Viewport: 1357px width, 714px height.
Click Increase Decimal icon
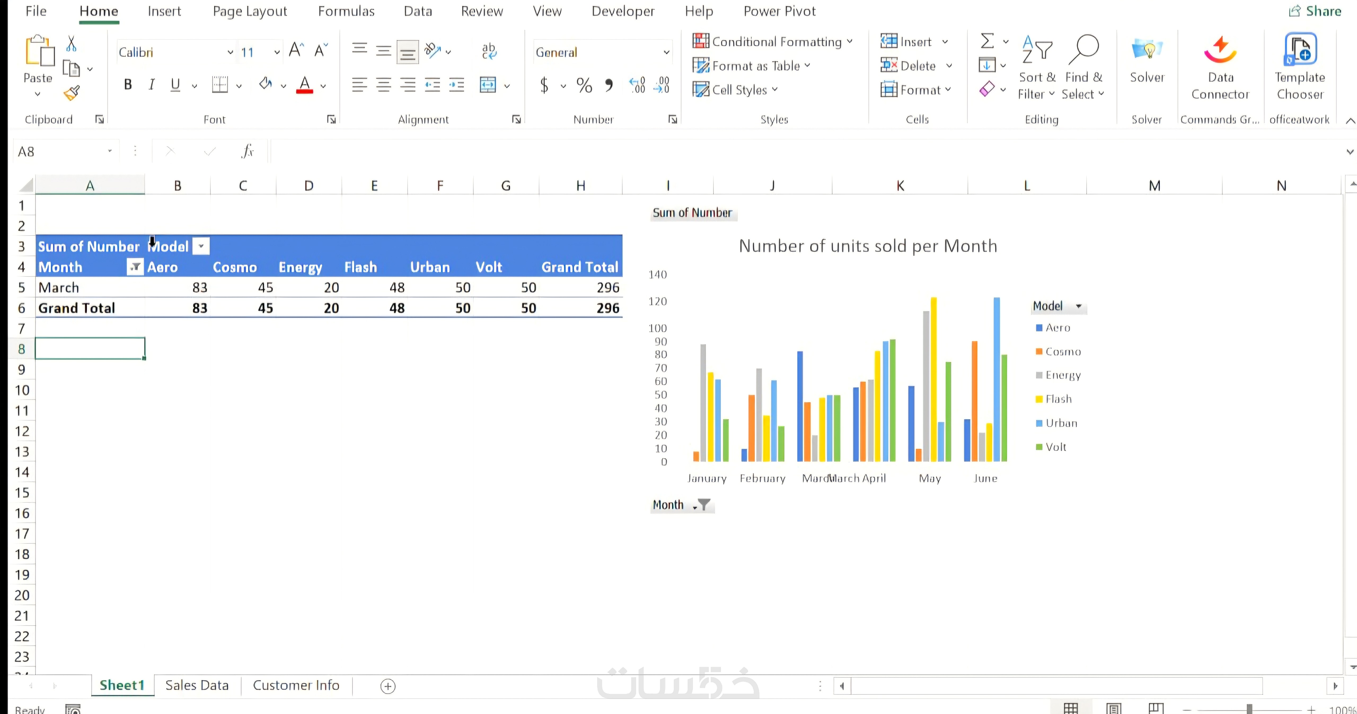tap(637, 85)
